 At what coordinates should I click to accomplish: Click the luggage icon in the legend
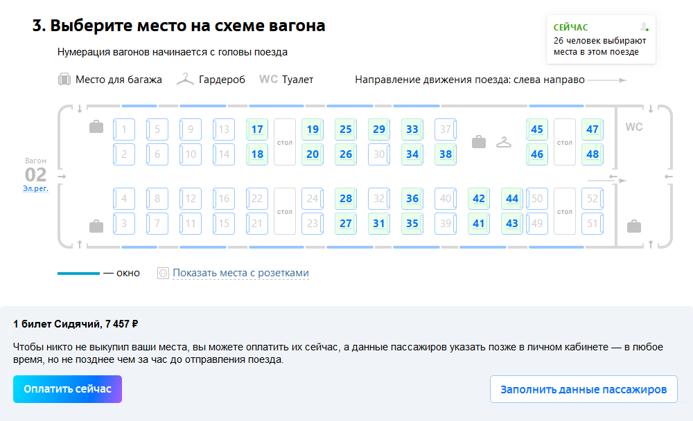point(64,80)
